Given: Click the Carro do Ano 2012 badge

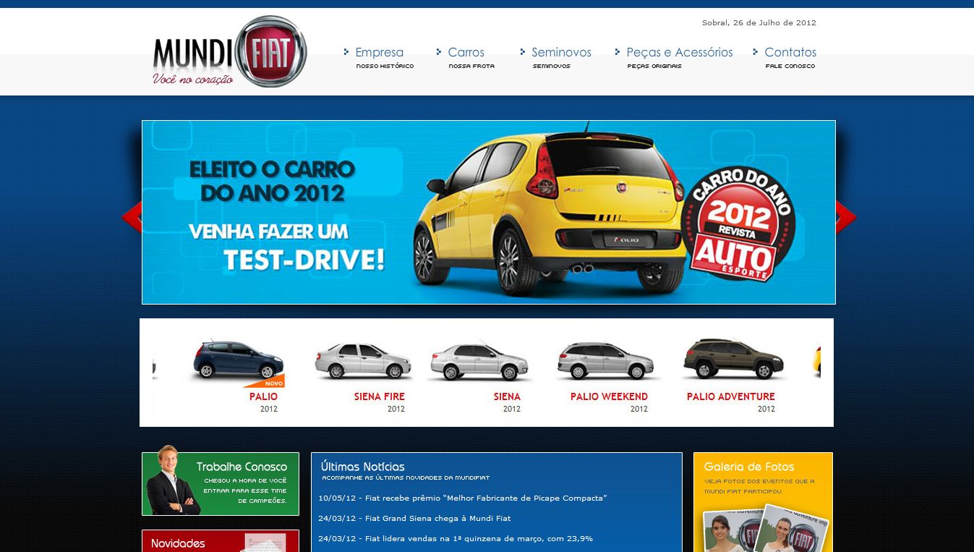Looking at the screenshot, I should click(x=738, y=226).
